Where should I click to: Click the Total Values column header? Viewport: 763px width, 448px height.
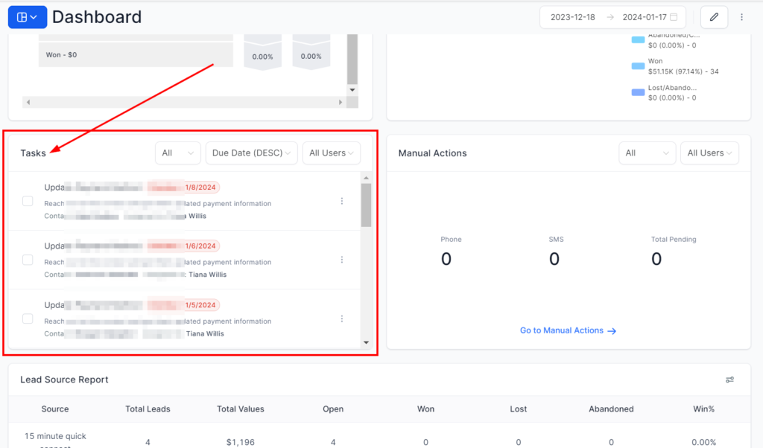(241, 409)
